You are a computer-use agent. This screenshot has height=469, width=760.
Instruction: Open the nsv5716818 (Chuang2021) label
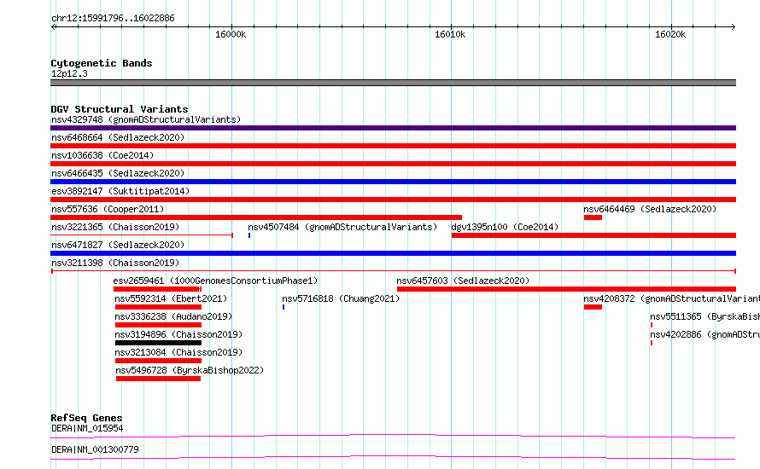pyautogui.click(x=341, y=298)
